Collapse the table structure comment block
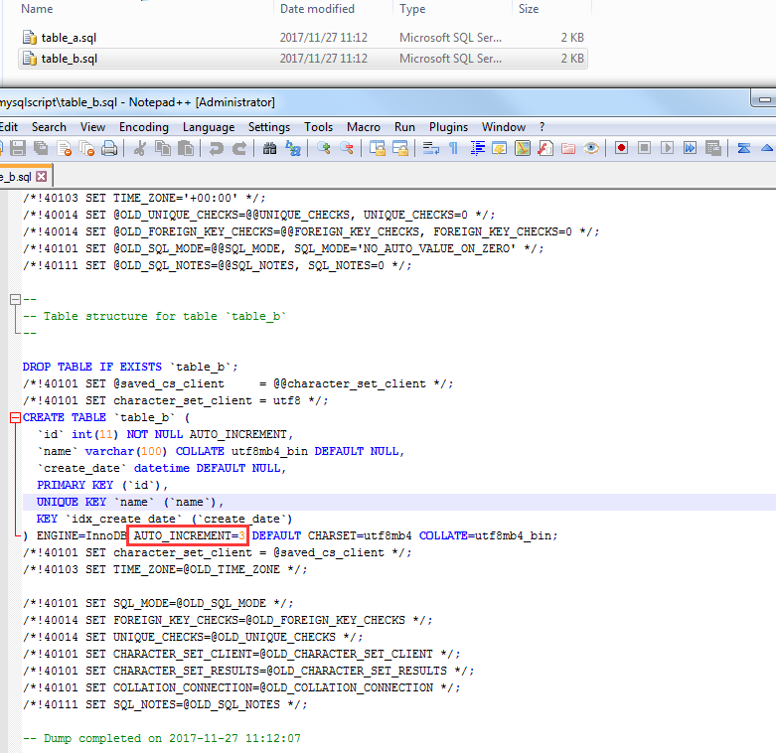 pos(15,299)
